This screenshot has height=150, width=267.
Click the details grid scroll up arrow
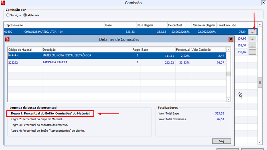click(228, 50)
